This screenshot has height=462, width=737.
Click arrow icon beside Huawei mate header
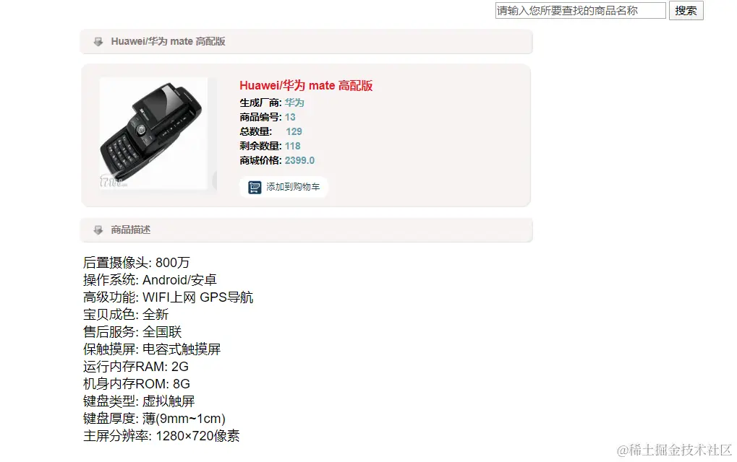click(98, 42)
